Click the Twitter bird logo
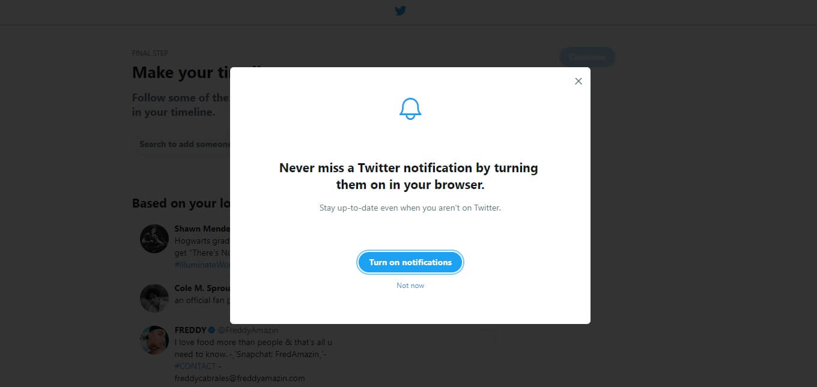This screenshot has width=817, height=387. point(401,11)
